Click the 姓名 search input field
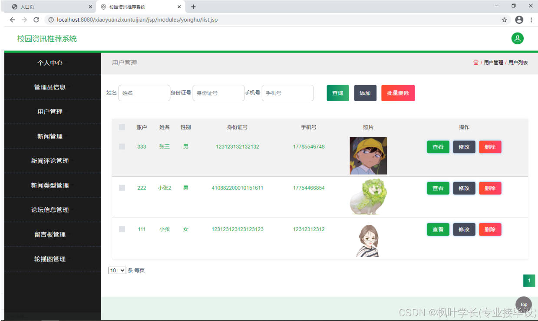 tap(144, 93)
